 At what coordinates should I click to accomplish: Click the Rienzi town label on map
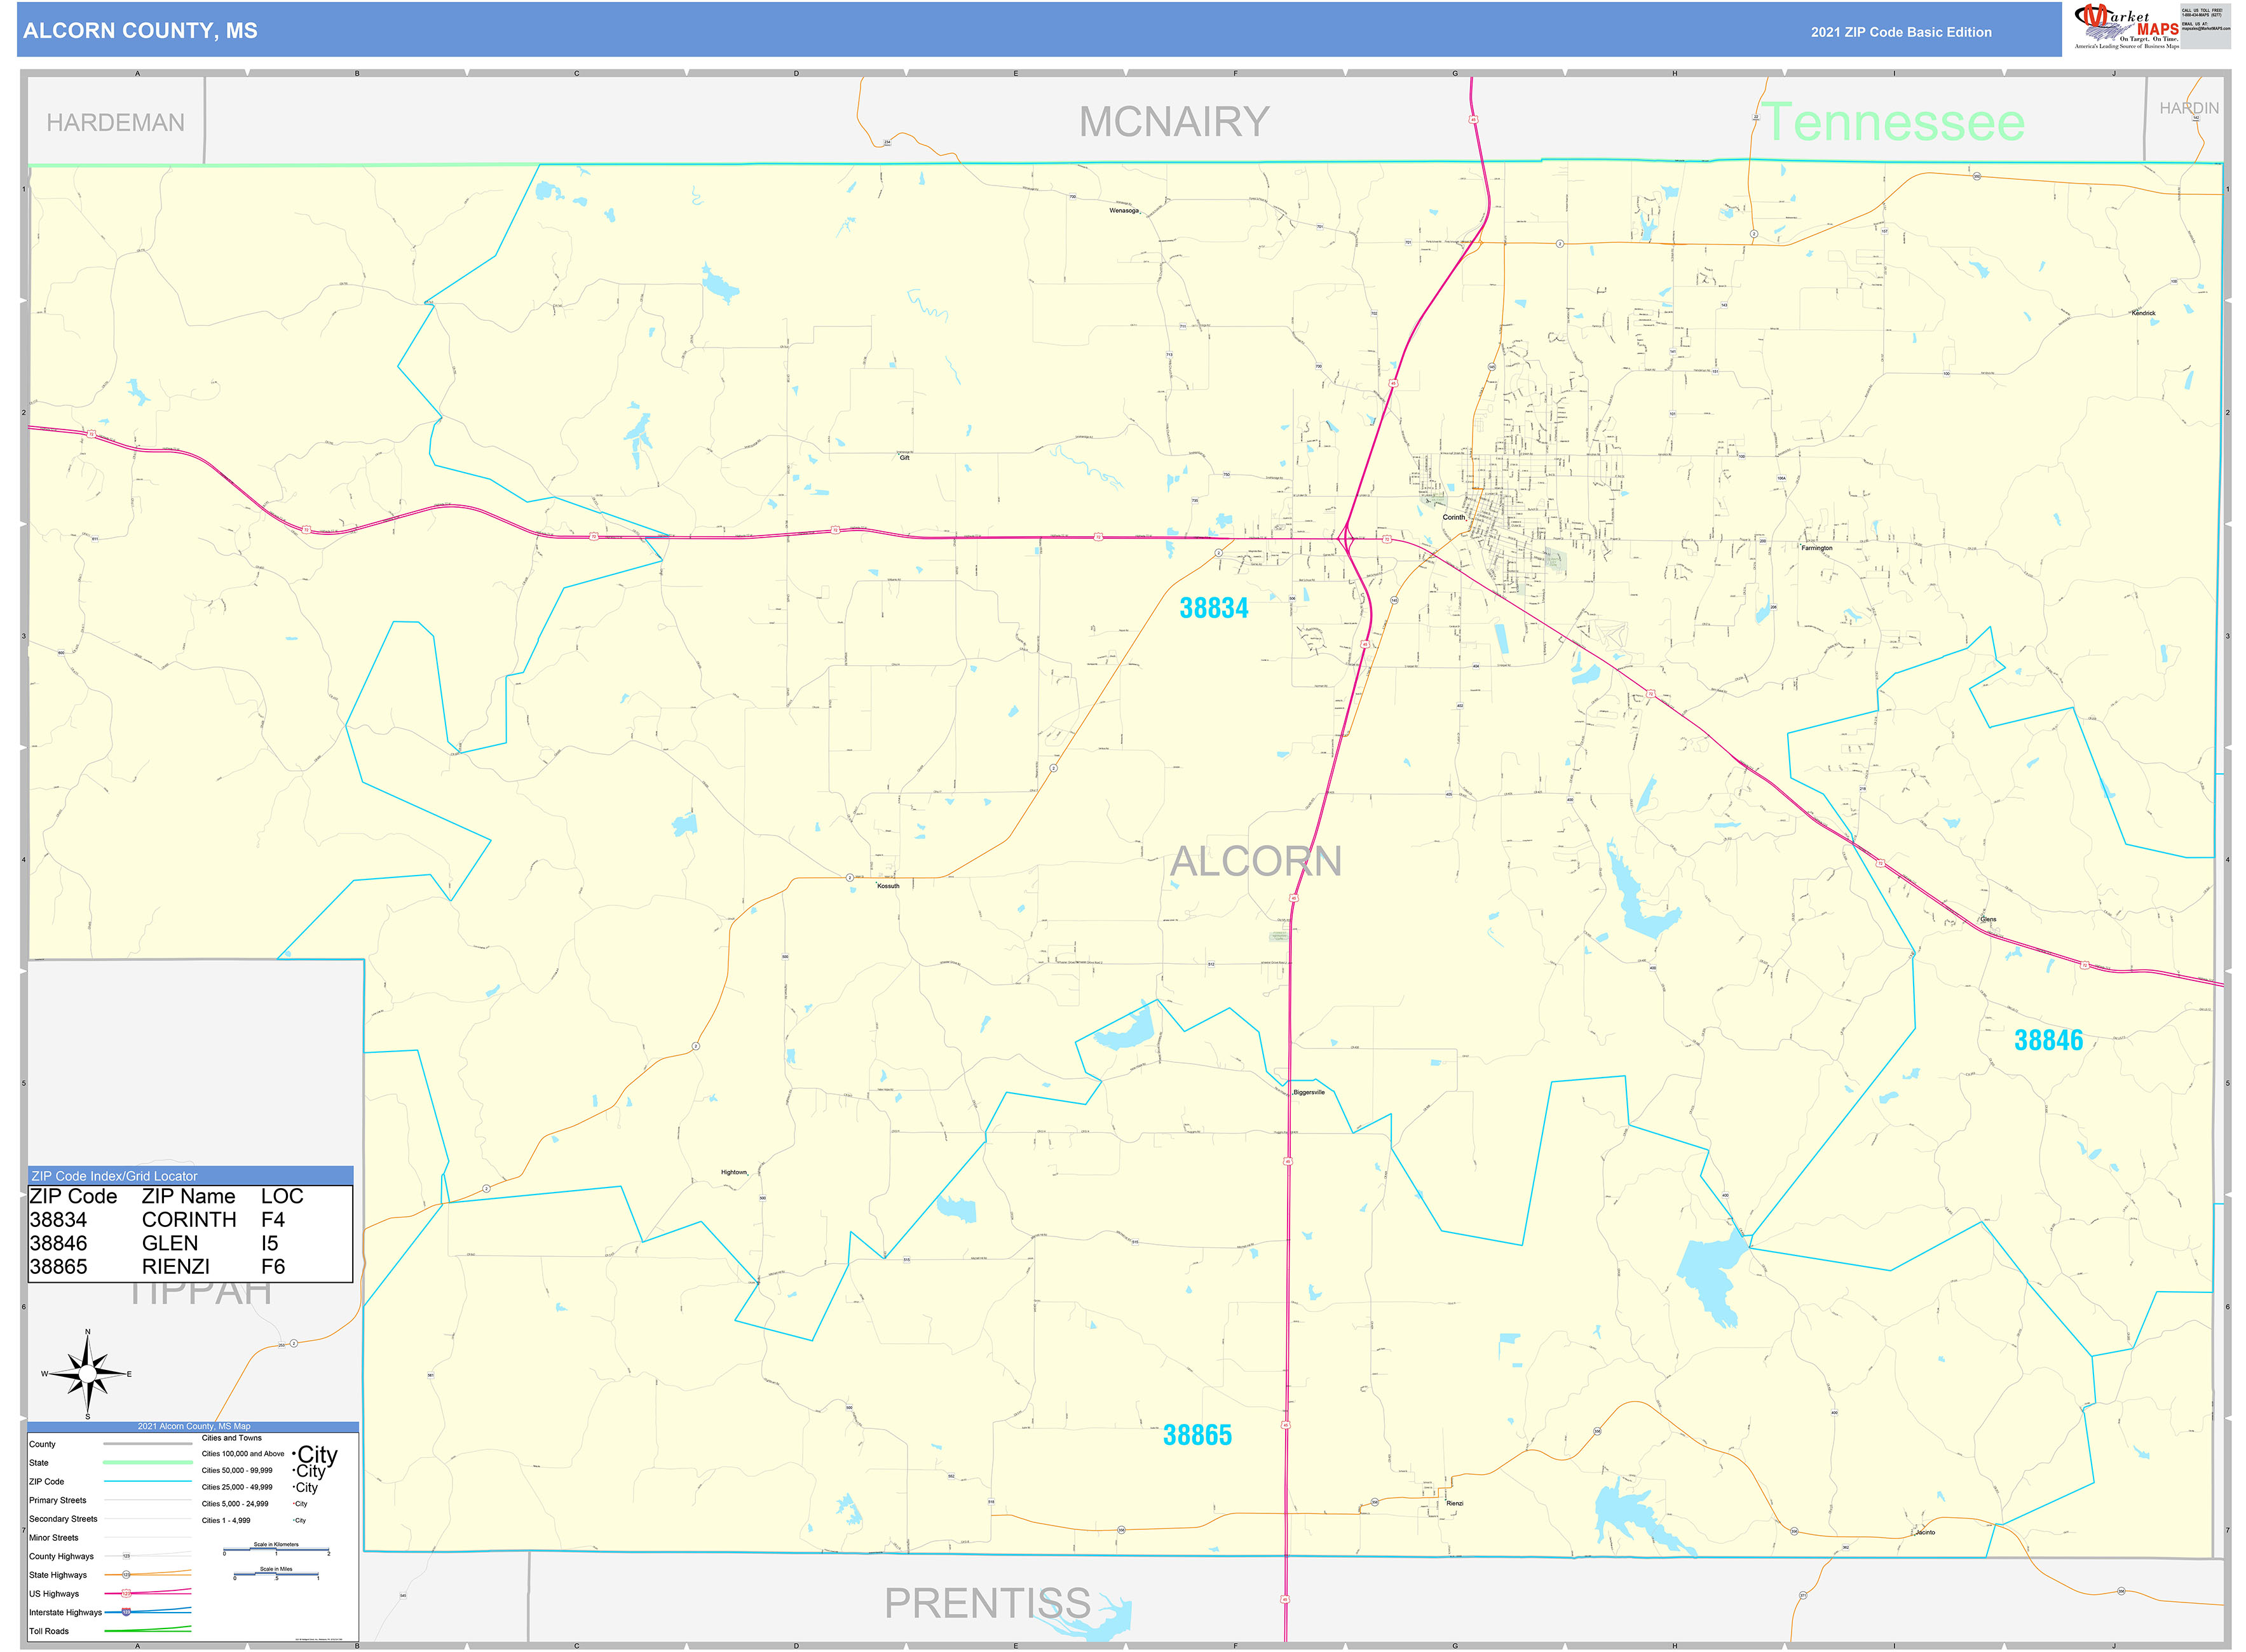point(1455,1503)
